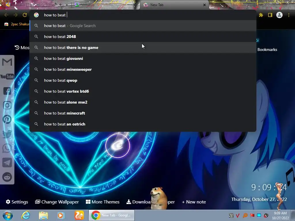Open Windows Media Player from taskbar
This screenshot has height=221, width=295.
61,215
